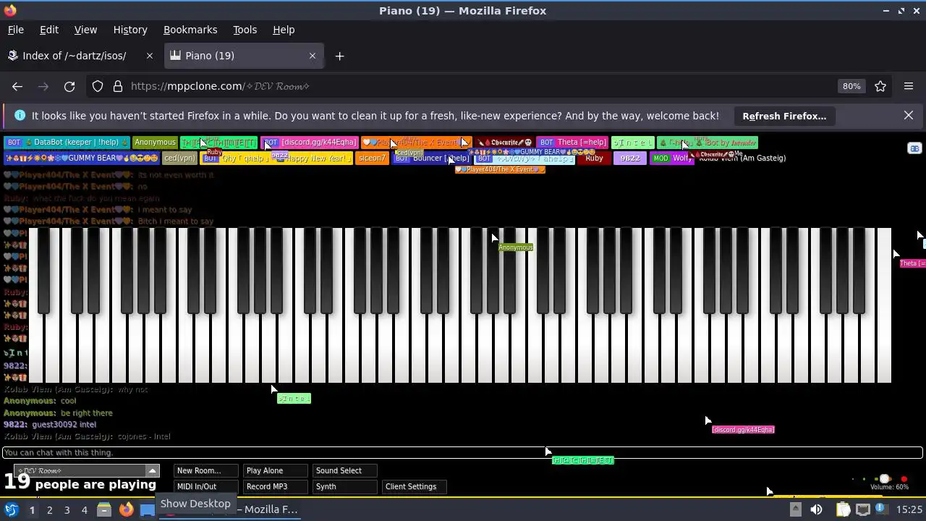Viewport: 926px width, 521px height.
Task: Select the Theta [=help] bot tag
Action: click(x=572, y=143)
